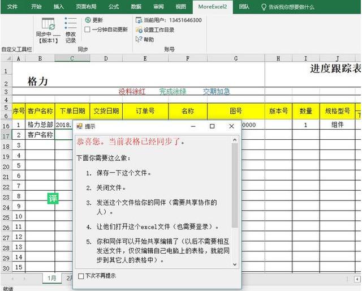362x291 pixels.
Task: Click the 同步中【版本1】 sync icon
Action: pos(48,24)
